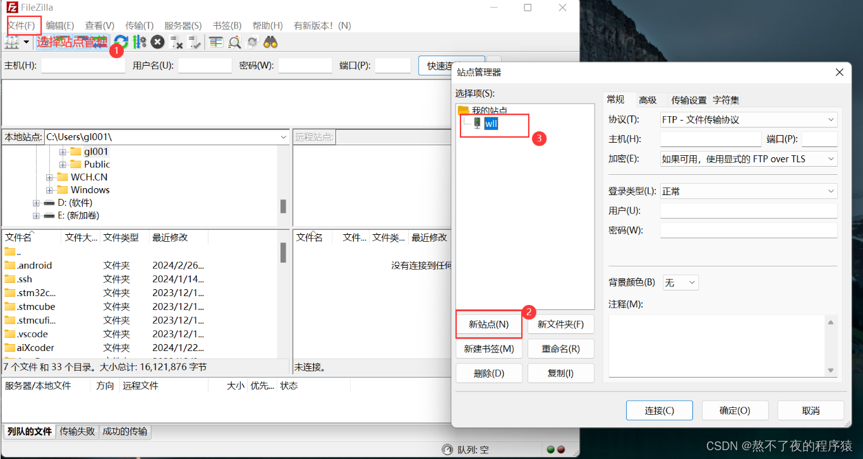Screen dimensions: 863x459
Task: Open the 传输(T) menu
Action: 138,25
